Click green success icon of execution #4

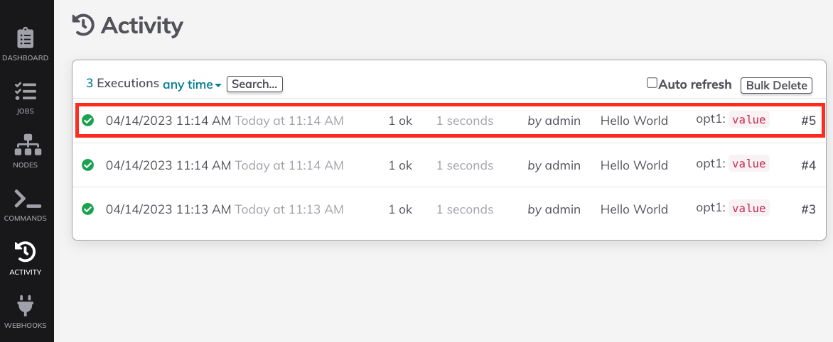coord(87,165)
